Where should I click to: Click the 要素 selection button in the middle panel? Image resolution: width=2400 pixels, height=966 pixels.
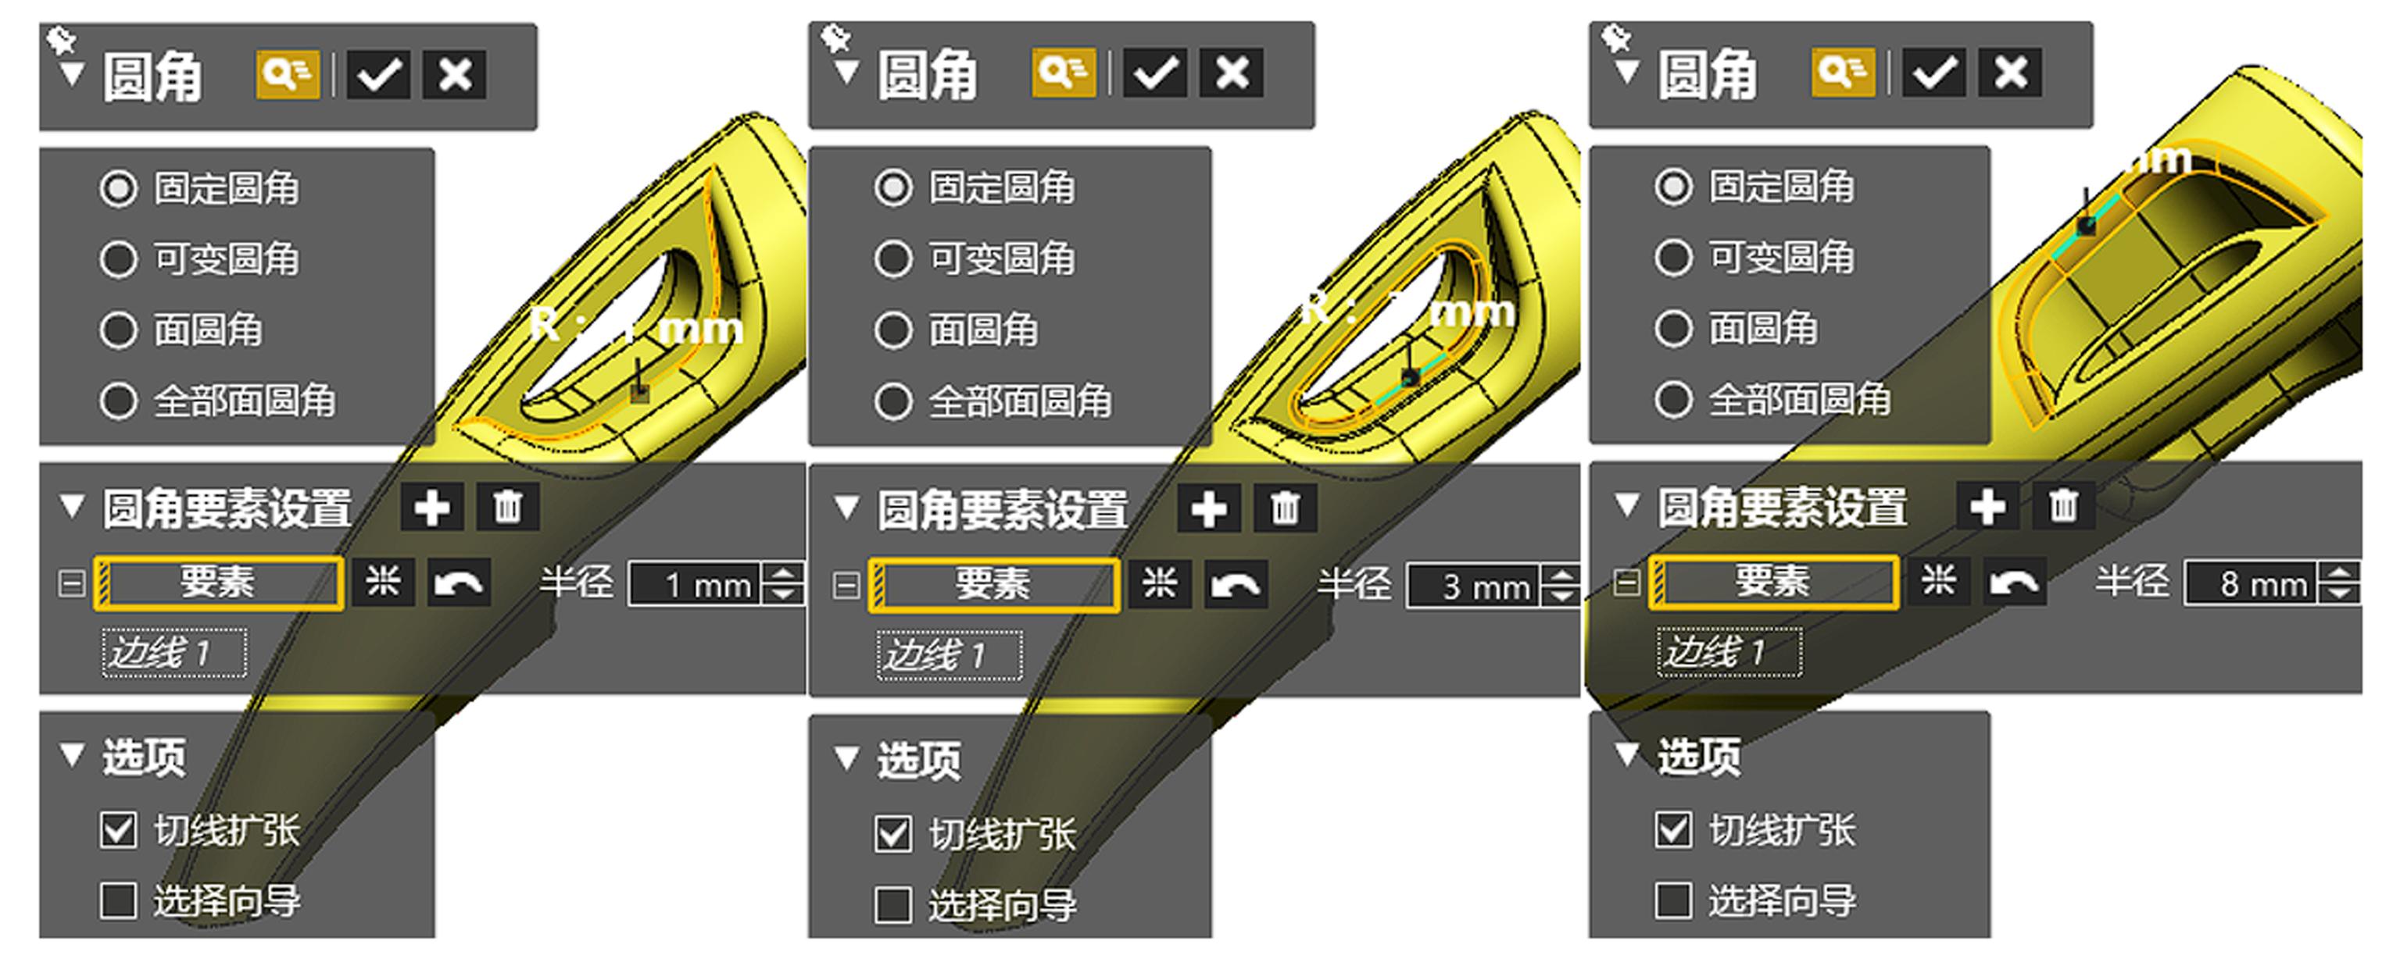pyautogui.click(x=994, y=586)
